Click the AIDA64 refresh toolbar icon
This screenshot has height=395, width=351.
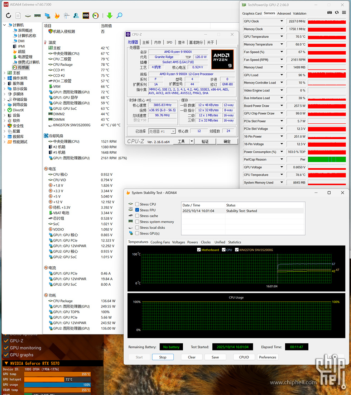[9, 15]
